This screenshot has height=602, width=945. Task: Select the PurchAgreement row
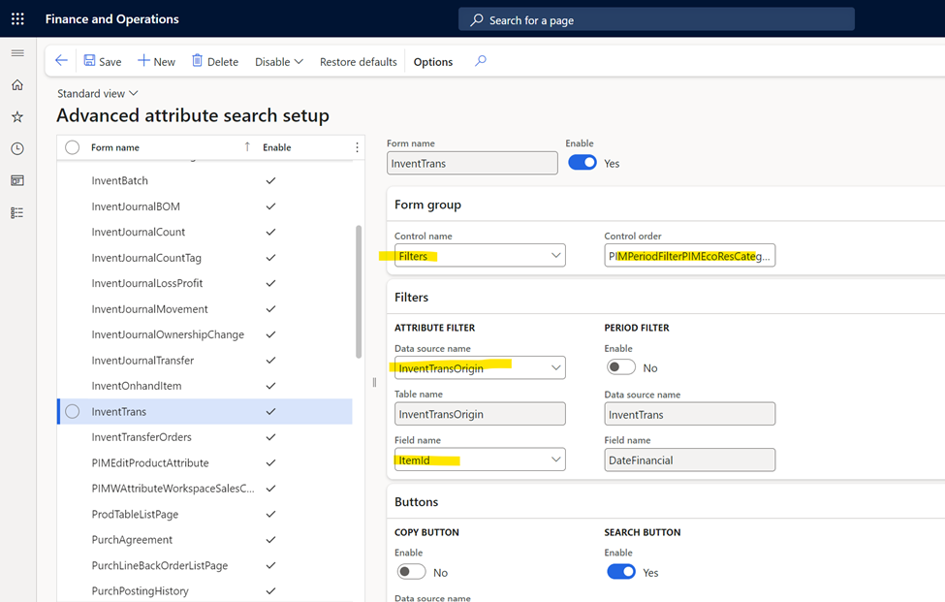click(x=205, y=540)
